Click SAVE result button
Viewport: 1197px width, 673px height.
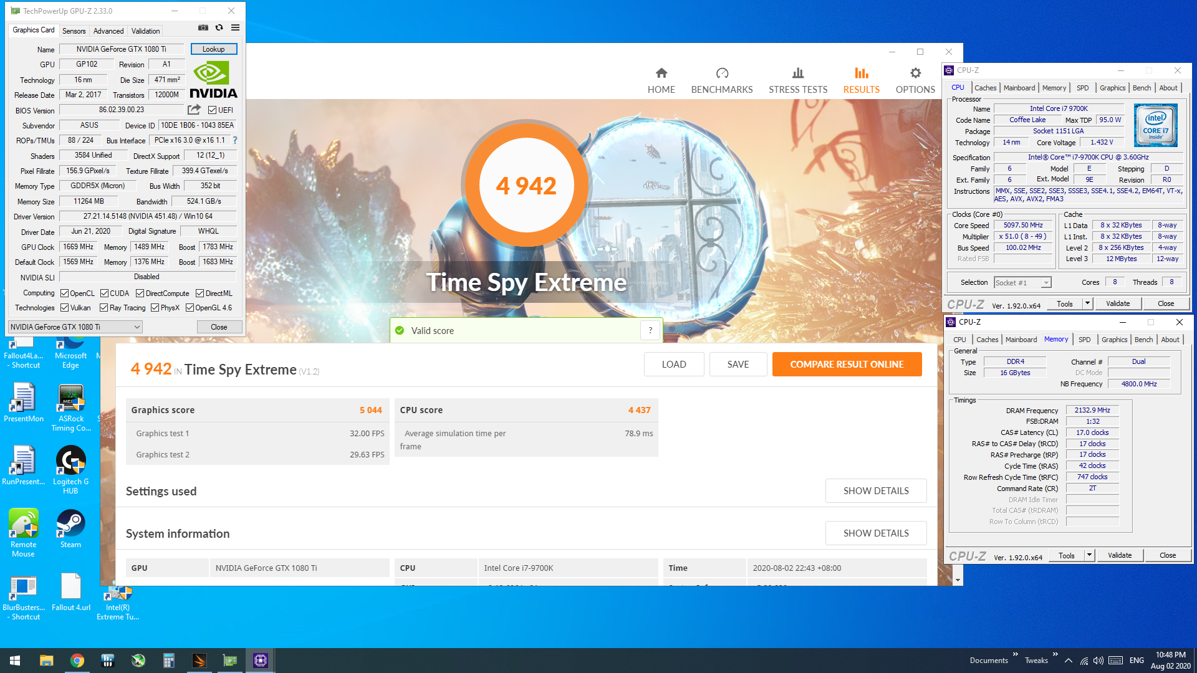point(738,365)
